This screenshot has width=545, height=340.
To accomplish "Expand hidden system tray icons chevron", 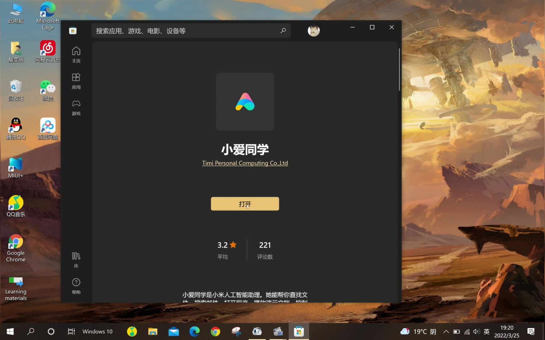I will point(446,331).
